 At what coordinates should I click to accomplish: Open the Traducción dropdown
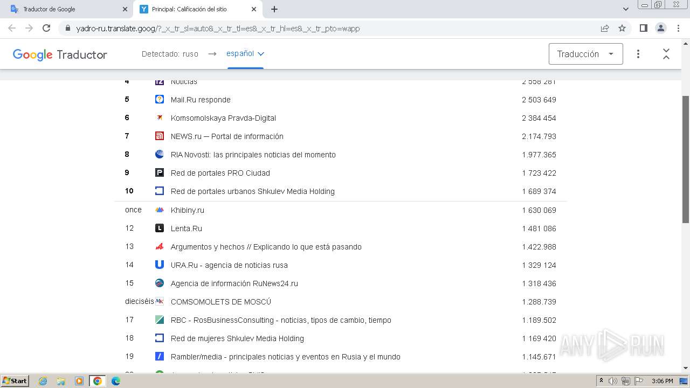586,54
